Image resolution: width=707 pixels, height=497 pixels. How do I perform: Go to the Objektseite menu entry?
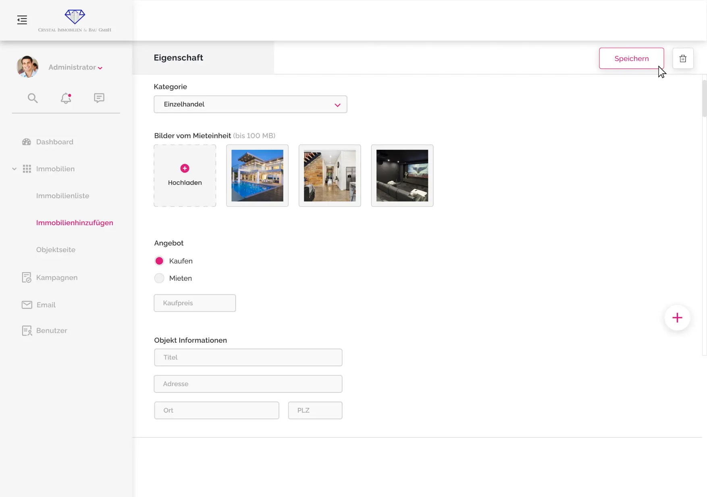coord(56,250)
